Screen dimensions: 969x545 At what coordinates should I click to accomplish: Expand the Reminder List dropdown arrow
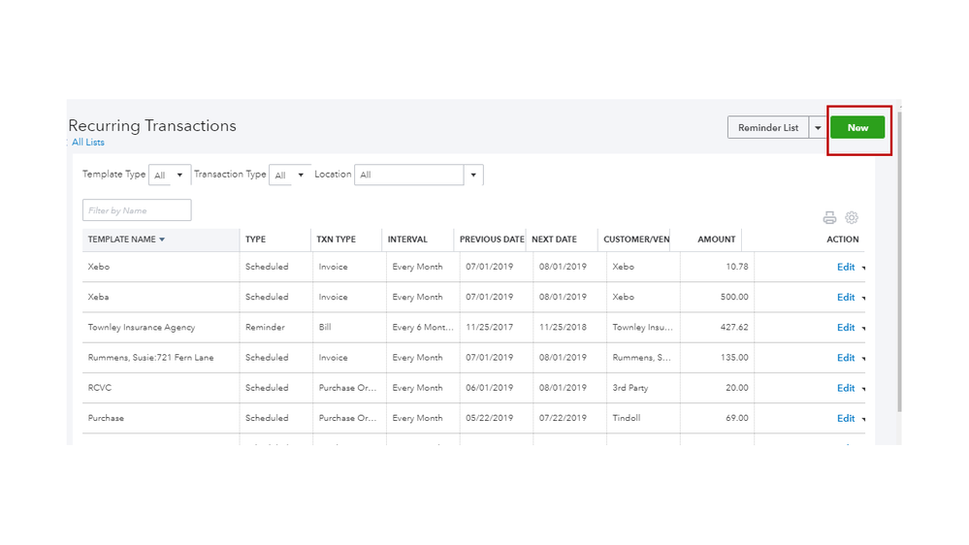point(819,128)
